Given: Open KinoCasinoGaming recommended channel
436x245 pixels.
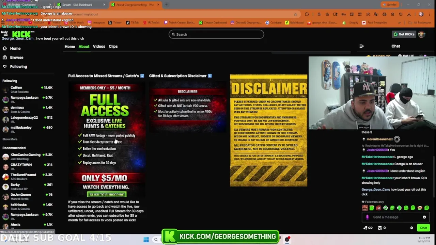Looking at the screenshot, I should tap(28, 157).
